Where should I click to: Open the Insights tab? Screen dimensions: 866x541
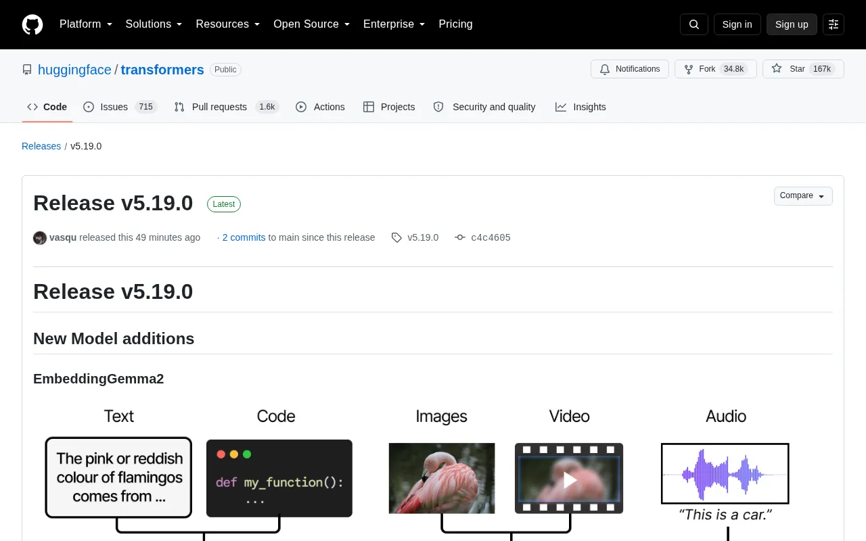pos(580,107)
